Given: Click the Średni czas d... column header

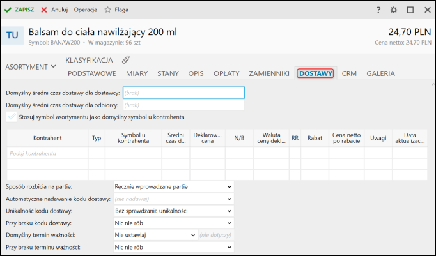Looking at the screenshot, I should click(176, 138).
